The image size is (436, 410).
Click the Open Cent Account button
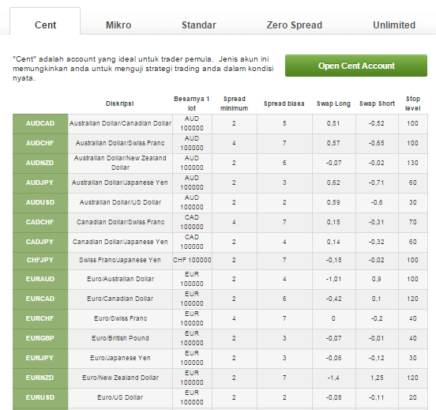pyautogui.click(x=356, y=66)
